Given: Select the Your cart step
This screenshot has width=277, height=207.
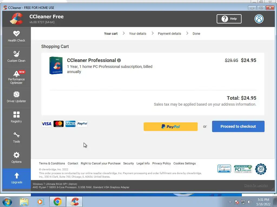Looking at the screenshot, I should tap(111, 34).
